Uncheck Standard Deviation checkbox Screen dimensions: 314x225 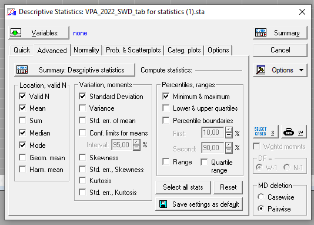pyautogui.click(x=82, y=96)
